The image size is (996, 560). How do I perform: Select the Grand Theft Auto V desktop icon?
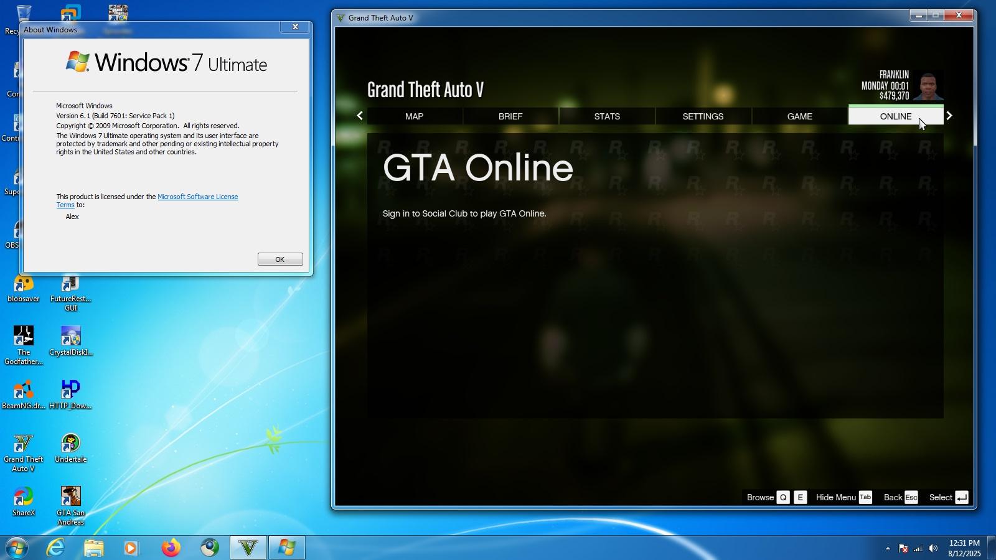[x=24, y=453]
